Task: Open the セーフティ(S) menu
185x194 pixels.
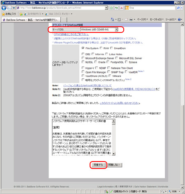Action: pos(157,20)
